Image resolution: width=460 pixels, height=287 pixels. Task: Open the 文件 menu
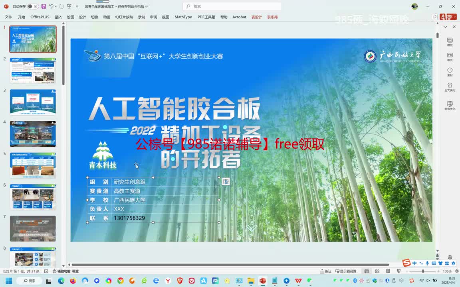click(8, 17)
